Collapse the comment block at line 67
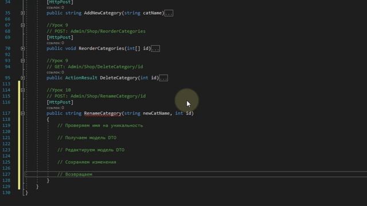 (x=23, y=25)
